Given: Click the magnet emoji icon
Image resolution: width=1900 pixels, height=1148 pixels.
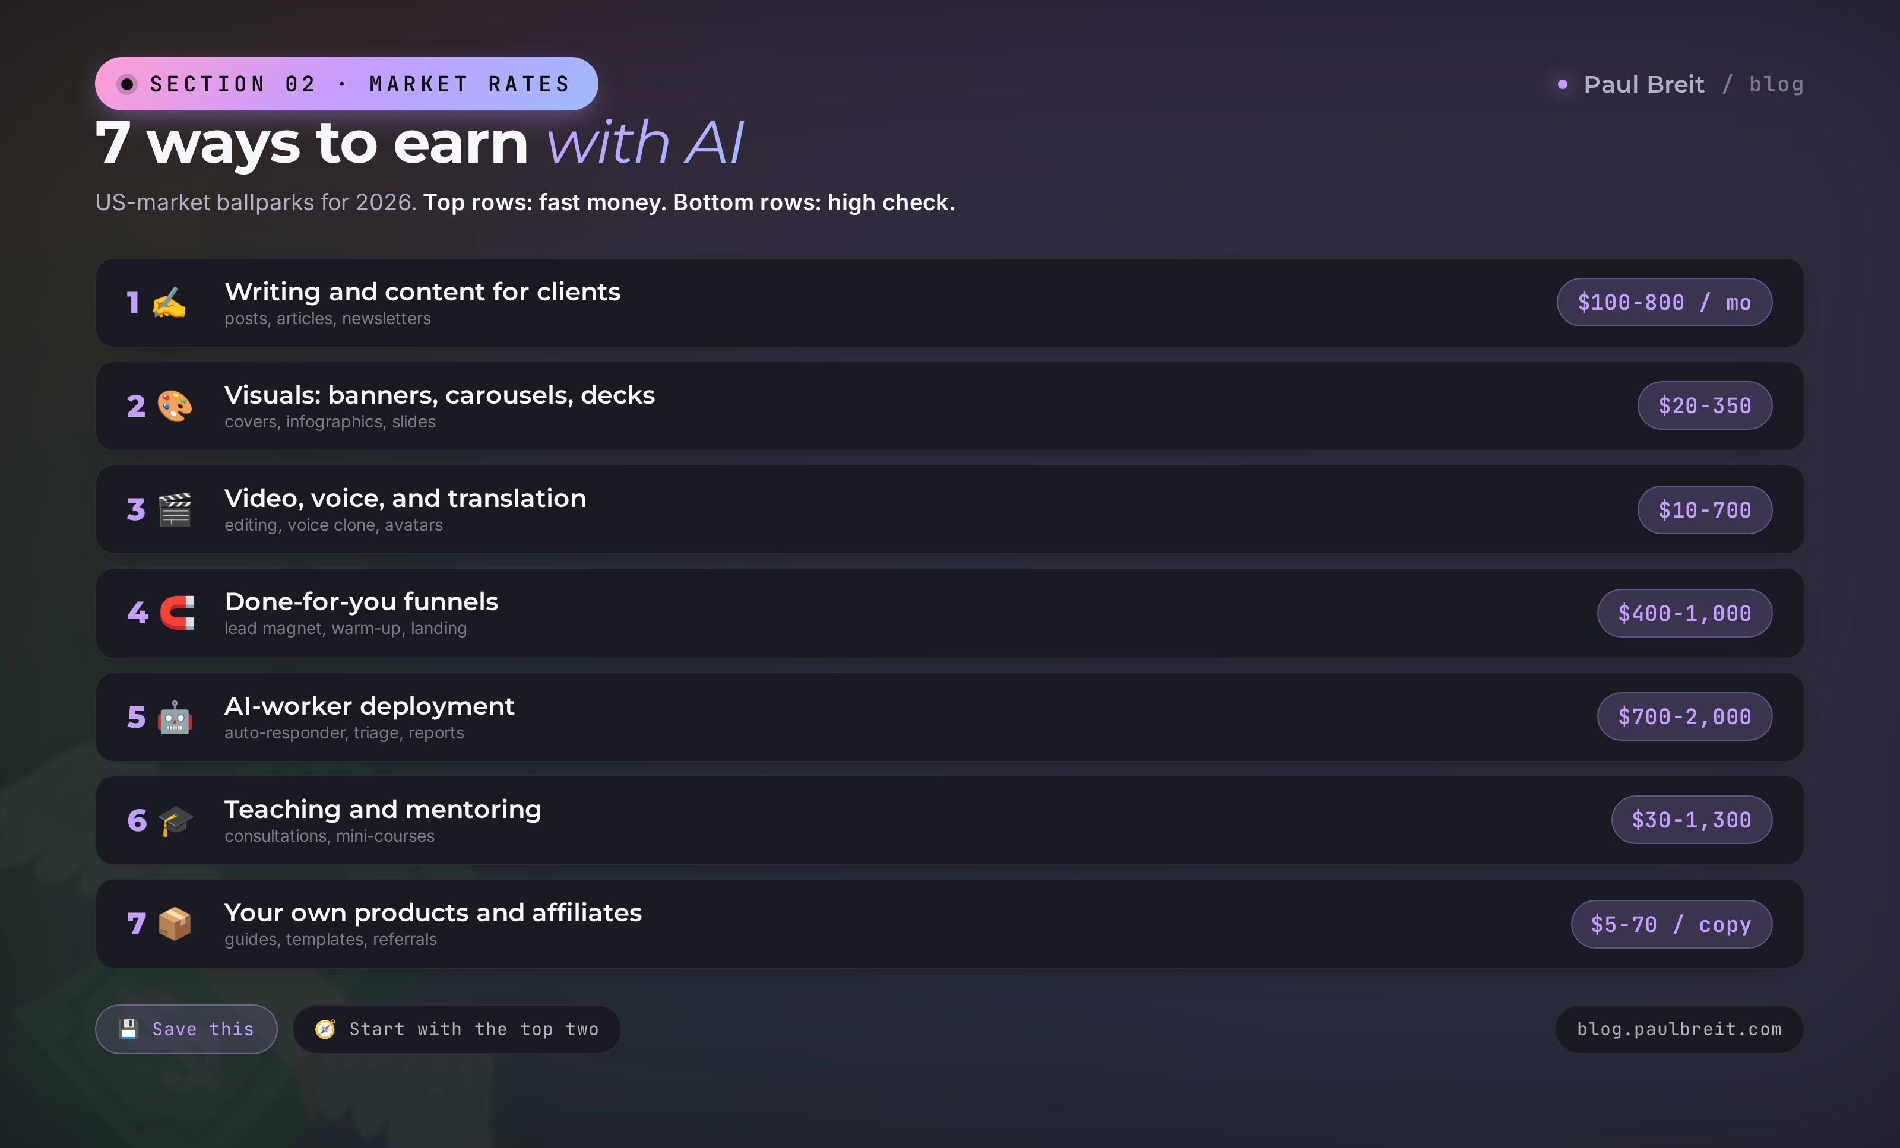Looking at the screenshot, I should click(x=176, y=613).
